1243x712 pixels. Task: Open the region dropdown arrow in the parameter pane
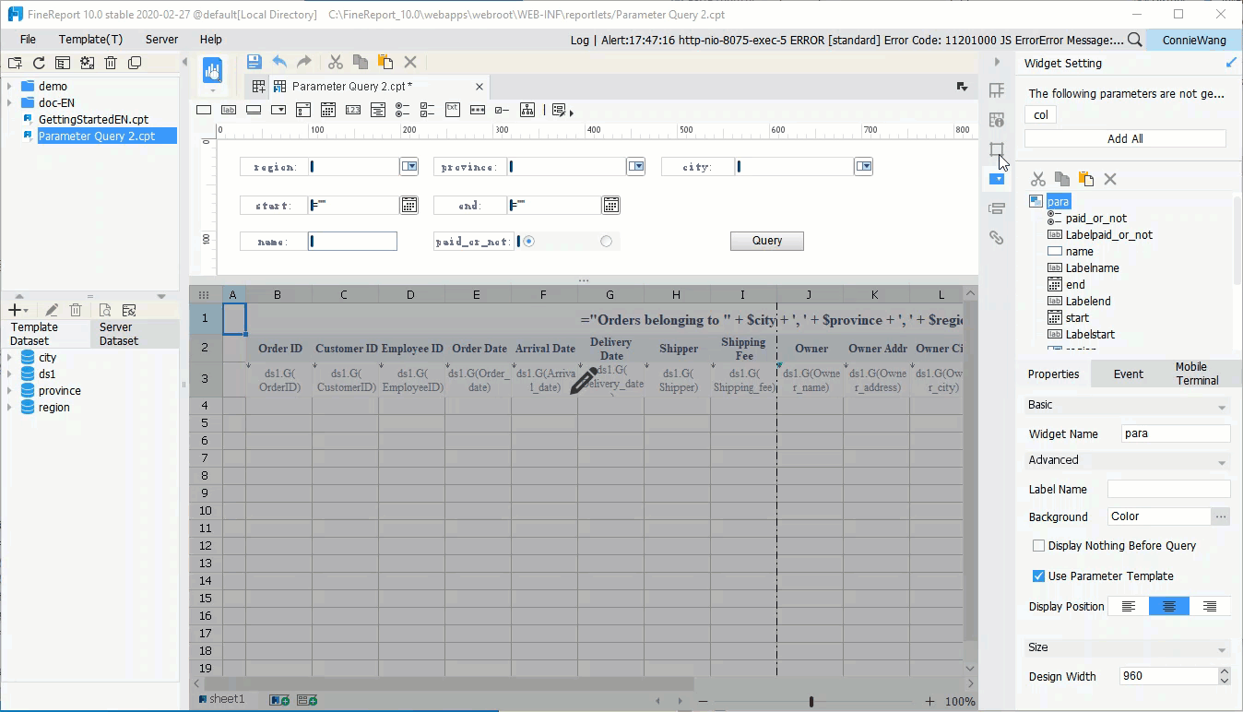point(409,167)
